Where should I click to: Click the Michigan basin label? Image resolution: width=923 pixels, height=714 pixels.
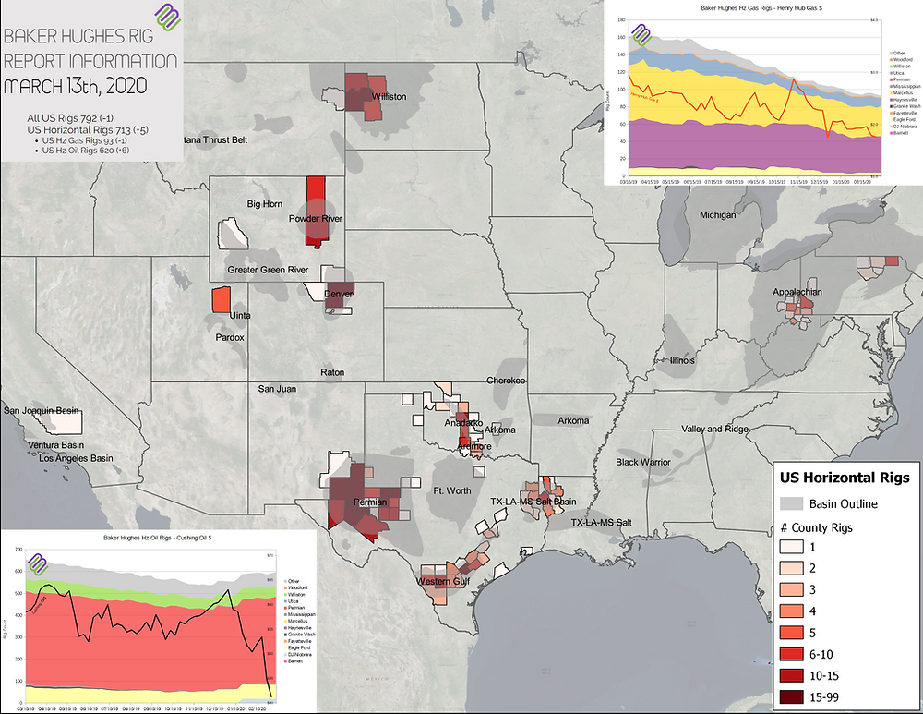tap(717, 215)
